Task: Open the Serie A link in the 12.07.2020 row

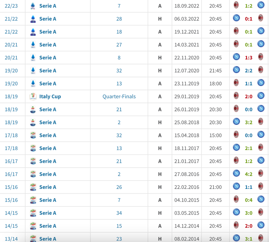Action: (48, 71)
